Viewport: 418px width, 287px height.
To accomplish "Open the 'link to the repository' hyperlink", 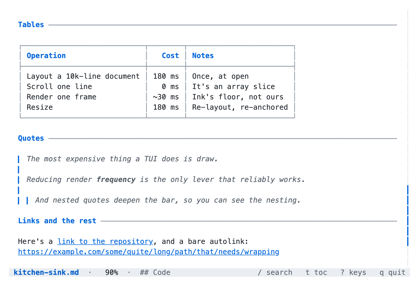I will pos(105,241).
